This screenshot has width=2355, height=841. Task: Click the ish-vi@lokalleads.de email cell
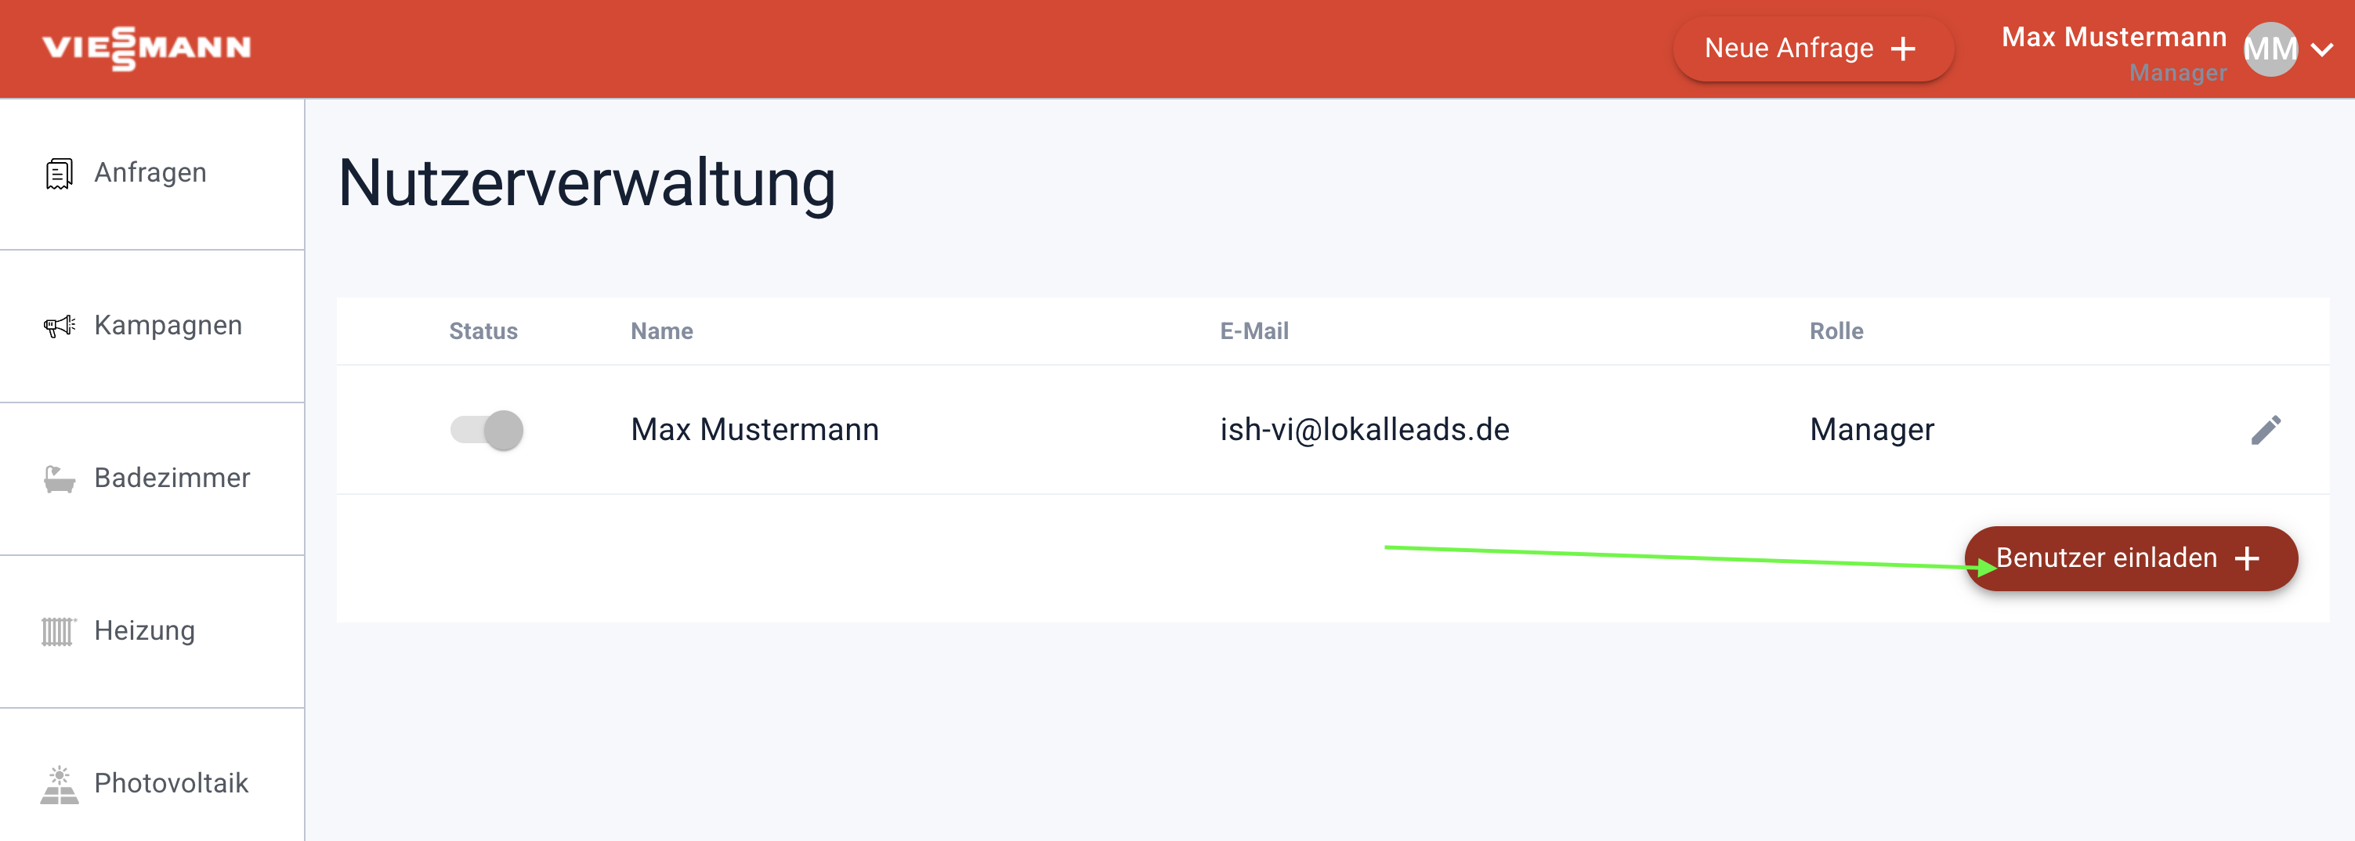pyautogui.click(x=1364, y=430)
